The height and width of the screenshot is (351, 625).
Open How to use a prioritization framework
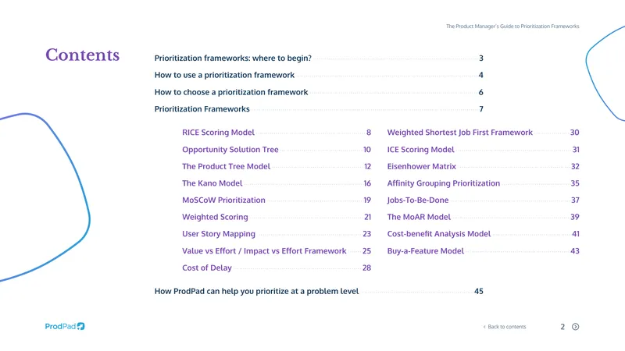(319, 75)
